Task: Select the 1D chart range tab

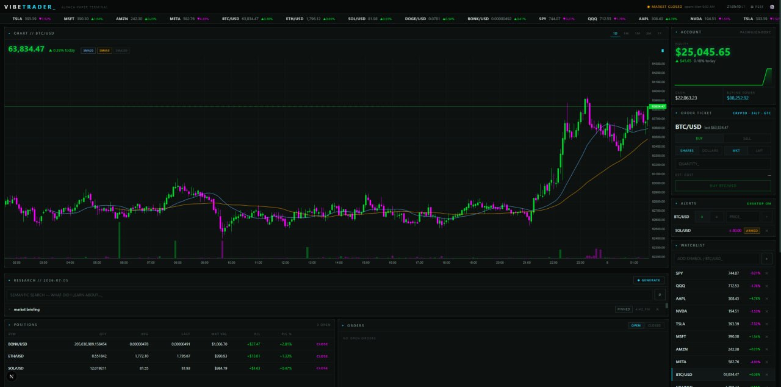Action: click(x=615, y=33)
